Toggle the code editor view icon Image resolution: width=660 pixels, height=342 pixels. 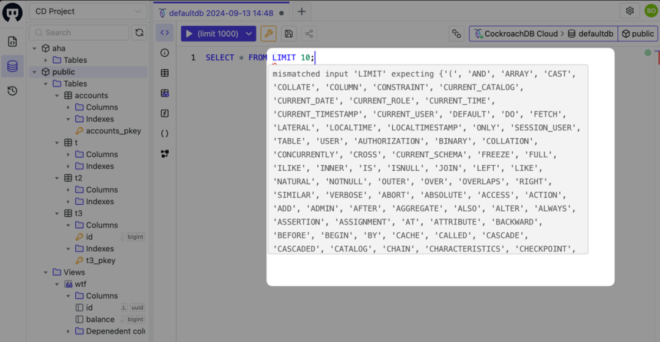click(x=164, y=32)
